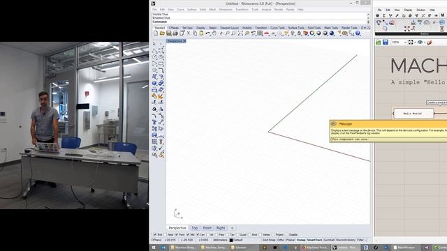Toggle Record History in the status bar

[346, 240]
